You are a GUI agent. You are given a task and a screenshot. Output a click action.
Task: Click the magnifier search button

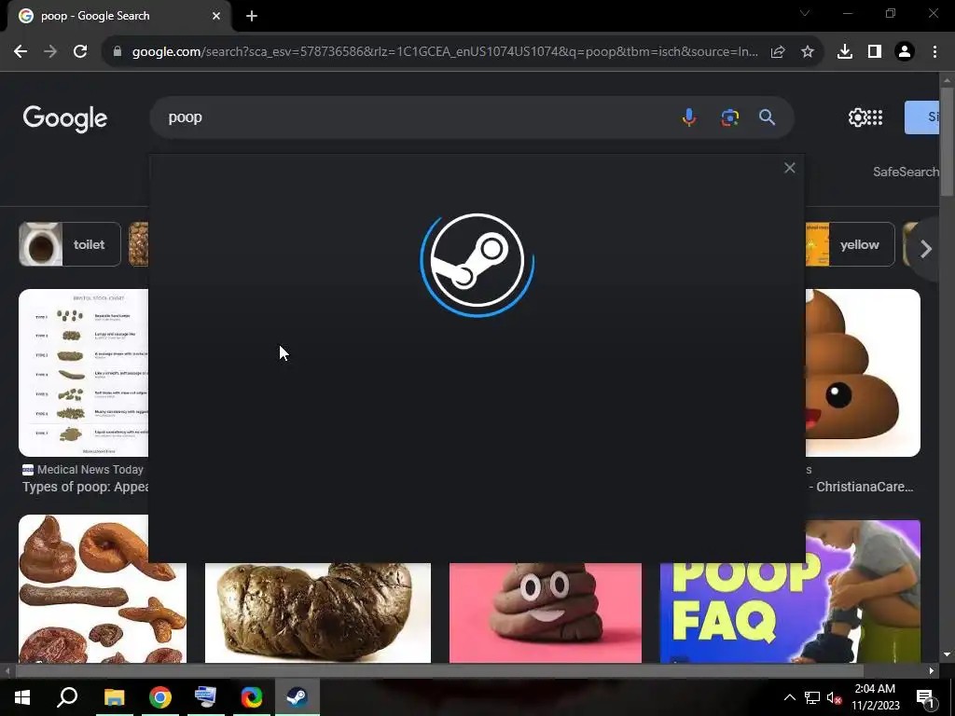point(767,117)
